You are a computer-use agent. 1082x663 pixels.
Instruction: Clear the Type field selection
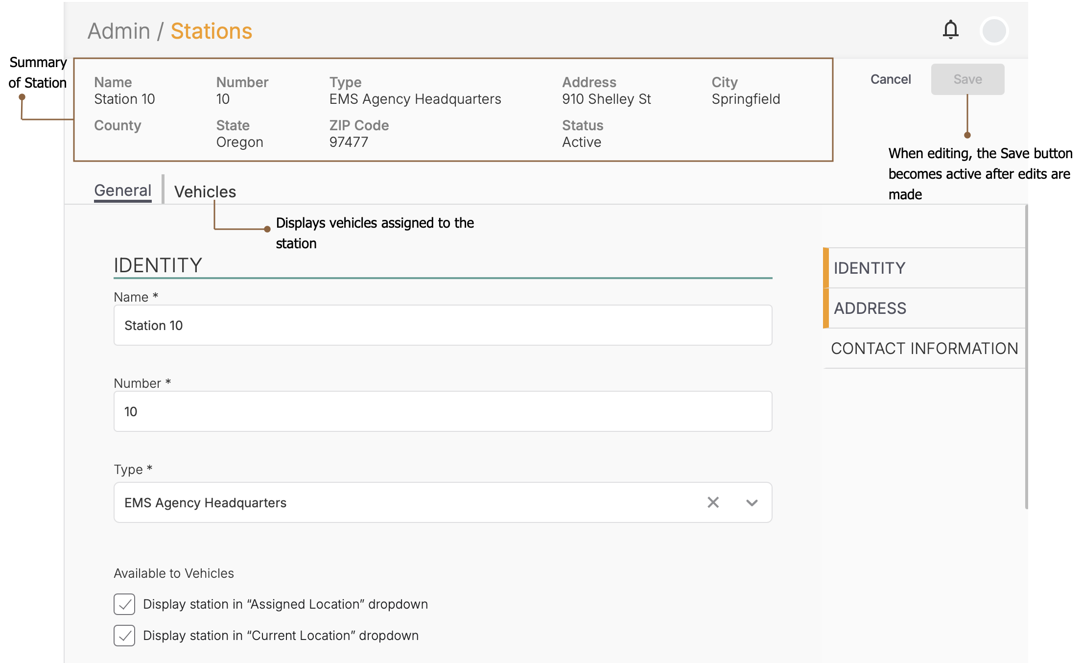coord(713,502)
